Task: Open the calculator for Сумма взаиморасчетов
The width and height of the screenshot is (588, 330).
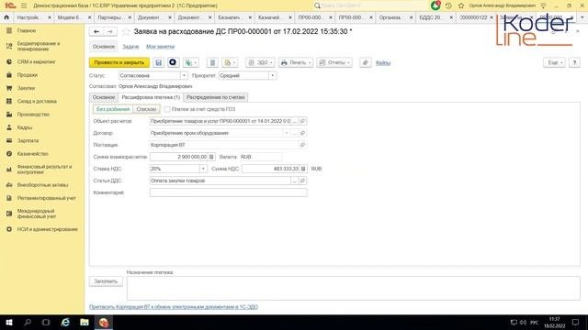Action: (211, 157)
